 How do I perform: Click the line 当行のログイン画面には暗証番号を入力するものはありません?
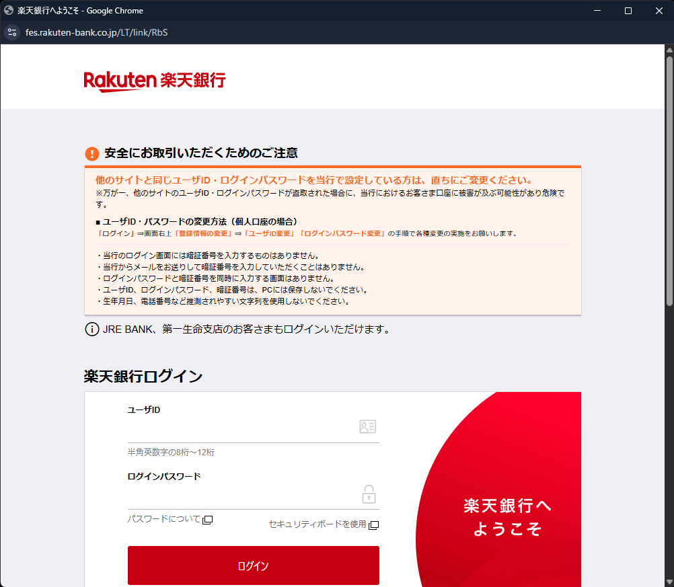click(208, 256)
